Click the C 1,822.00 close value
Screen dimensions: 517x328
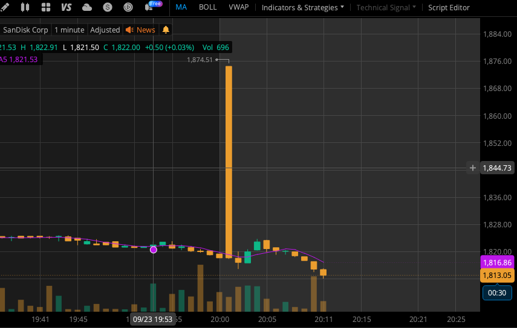point(122,47)
